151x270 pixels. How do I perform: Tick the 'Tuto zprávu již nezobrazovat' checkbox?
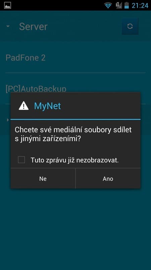click(x=21, y=160)
